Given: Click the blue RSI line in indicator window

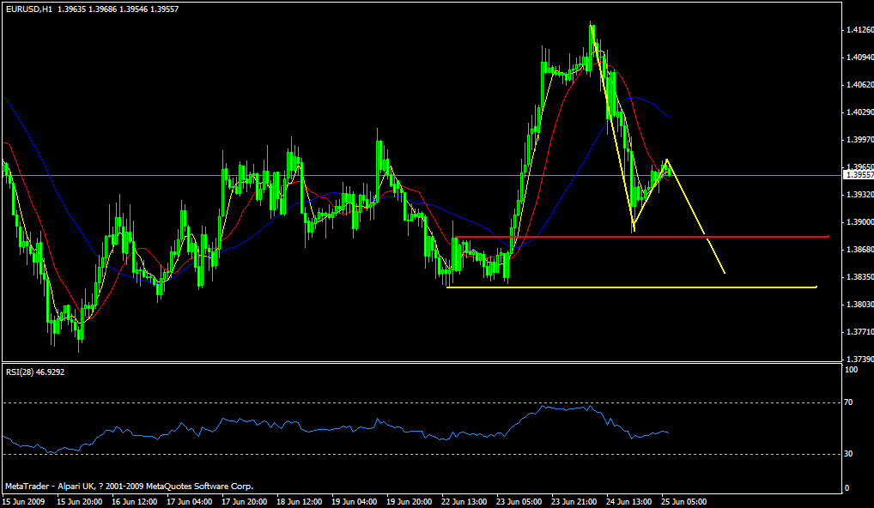Looking at the screenshot, I should coord(335,429).
